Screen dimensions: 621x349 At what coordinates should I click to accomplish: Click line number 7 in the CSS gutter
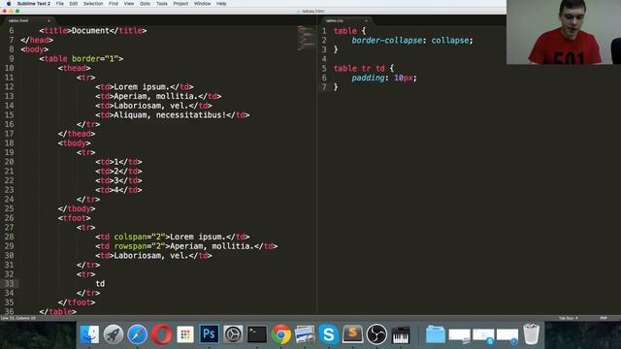pos(324,87)
